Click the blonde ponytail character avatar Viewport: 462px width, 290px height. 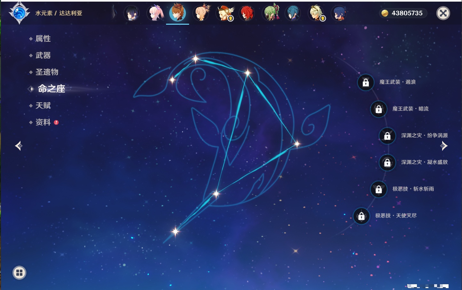coord(201,13)
